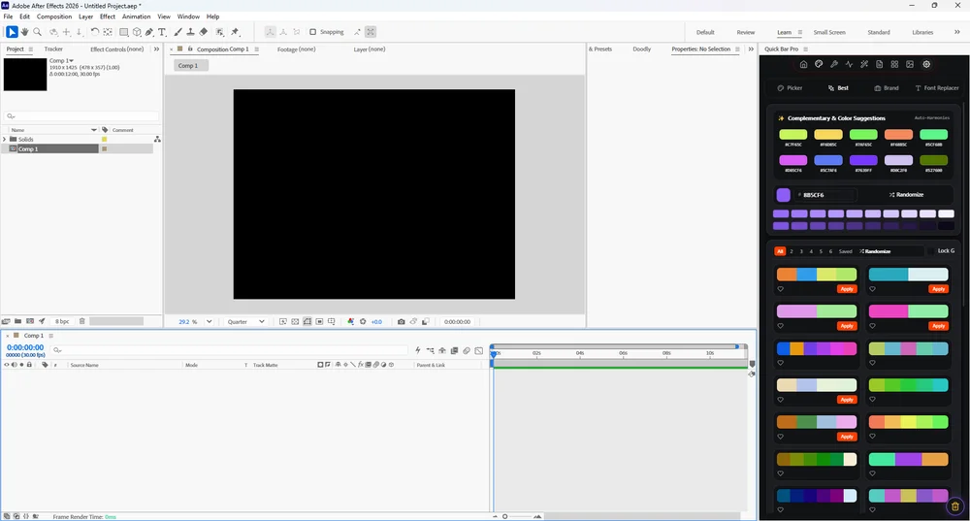Select the Rotation tool
Screen dimensions: 970x521
[95, 32]
